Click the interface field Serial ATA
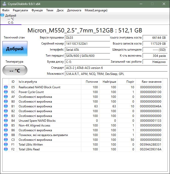 [x=87, y=50]
